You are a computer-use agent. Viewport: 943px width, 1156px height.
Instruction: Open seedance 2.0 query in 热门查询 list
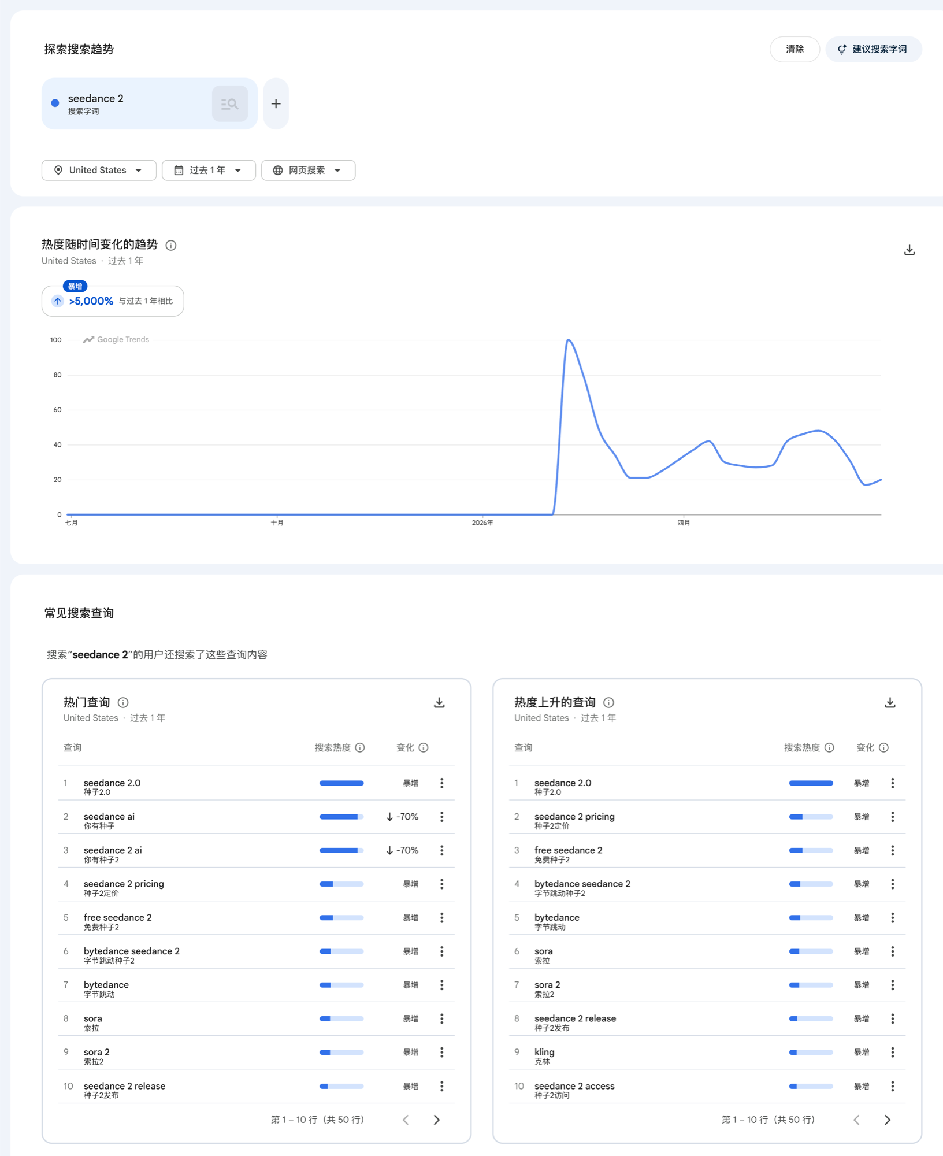click(x=112, y=783)
